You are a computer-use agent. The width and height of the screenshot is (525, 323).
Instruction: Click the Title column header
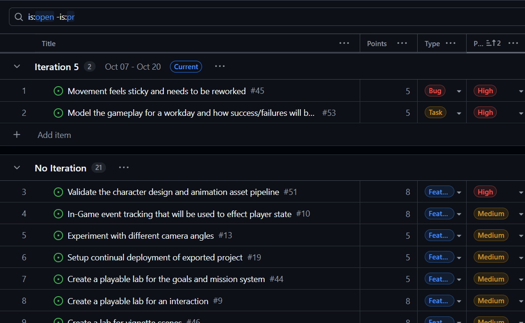(x=48, y=43)
